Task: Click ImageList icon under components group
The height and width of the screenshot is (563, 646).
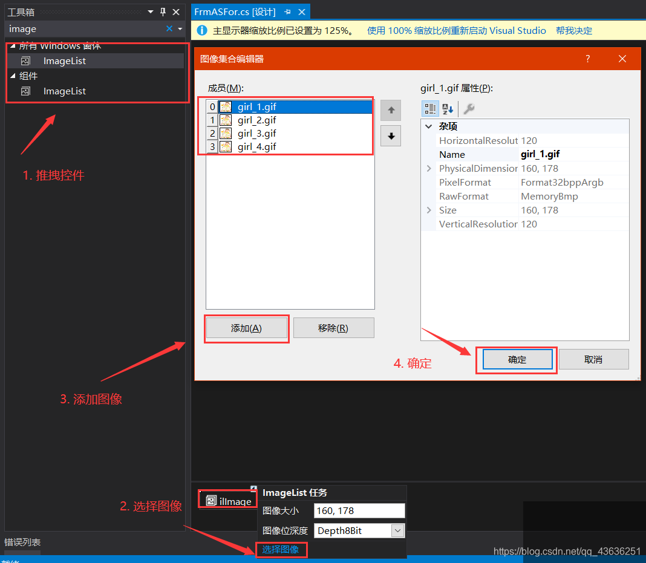Action: [25, 91]
